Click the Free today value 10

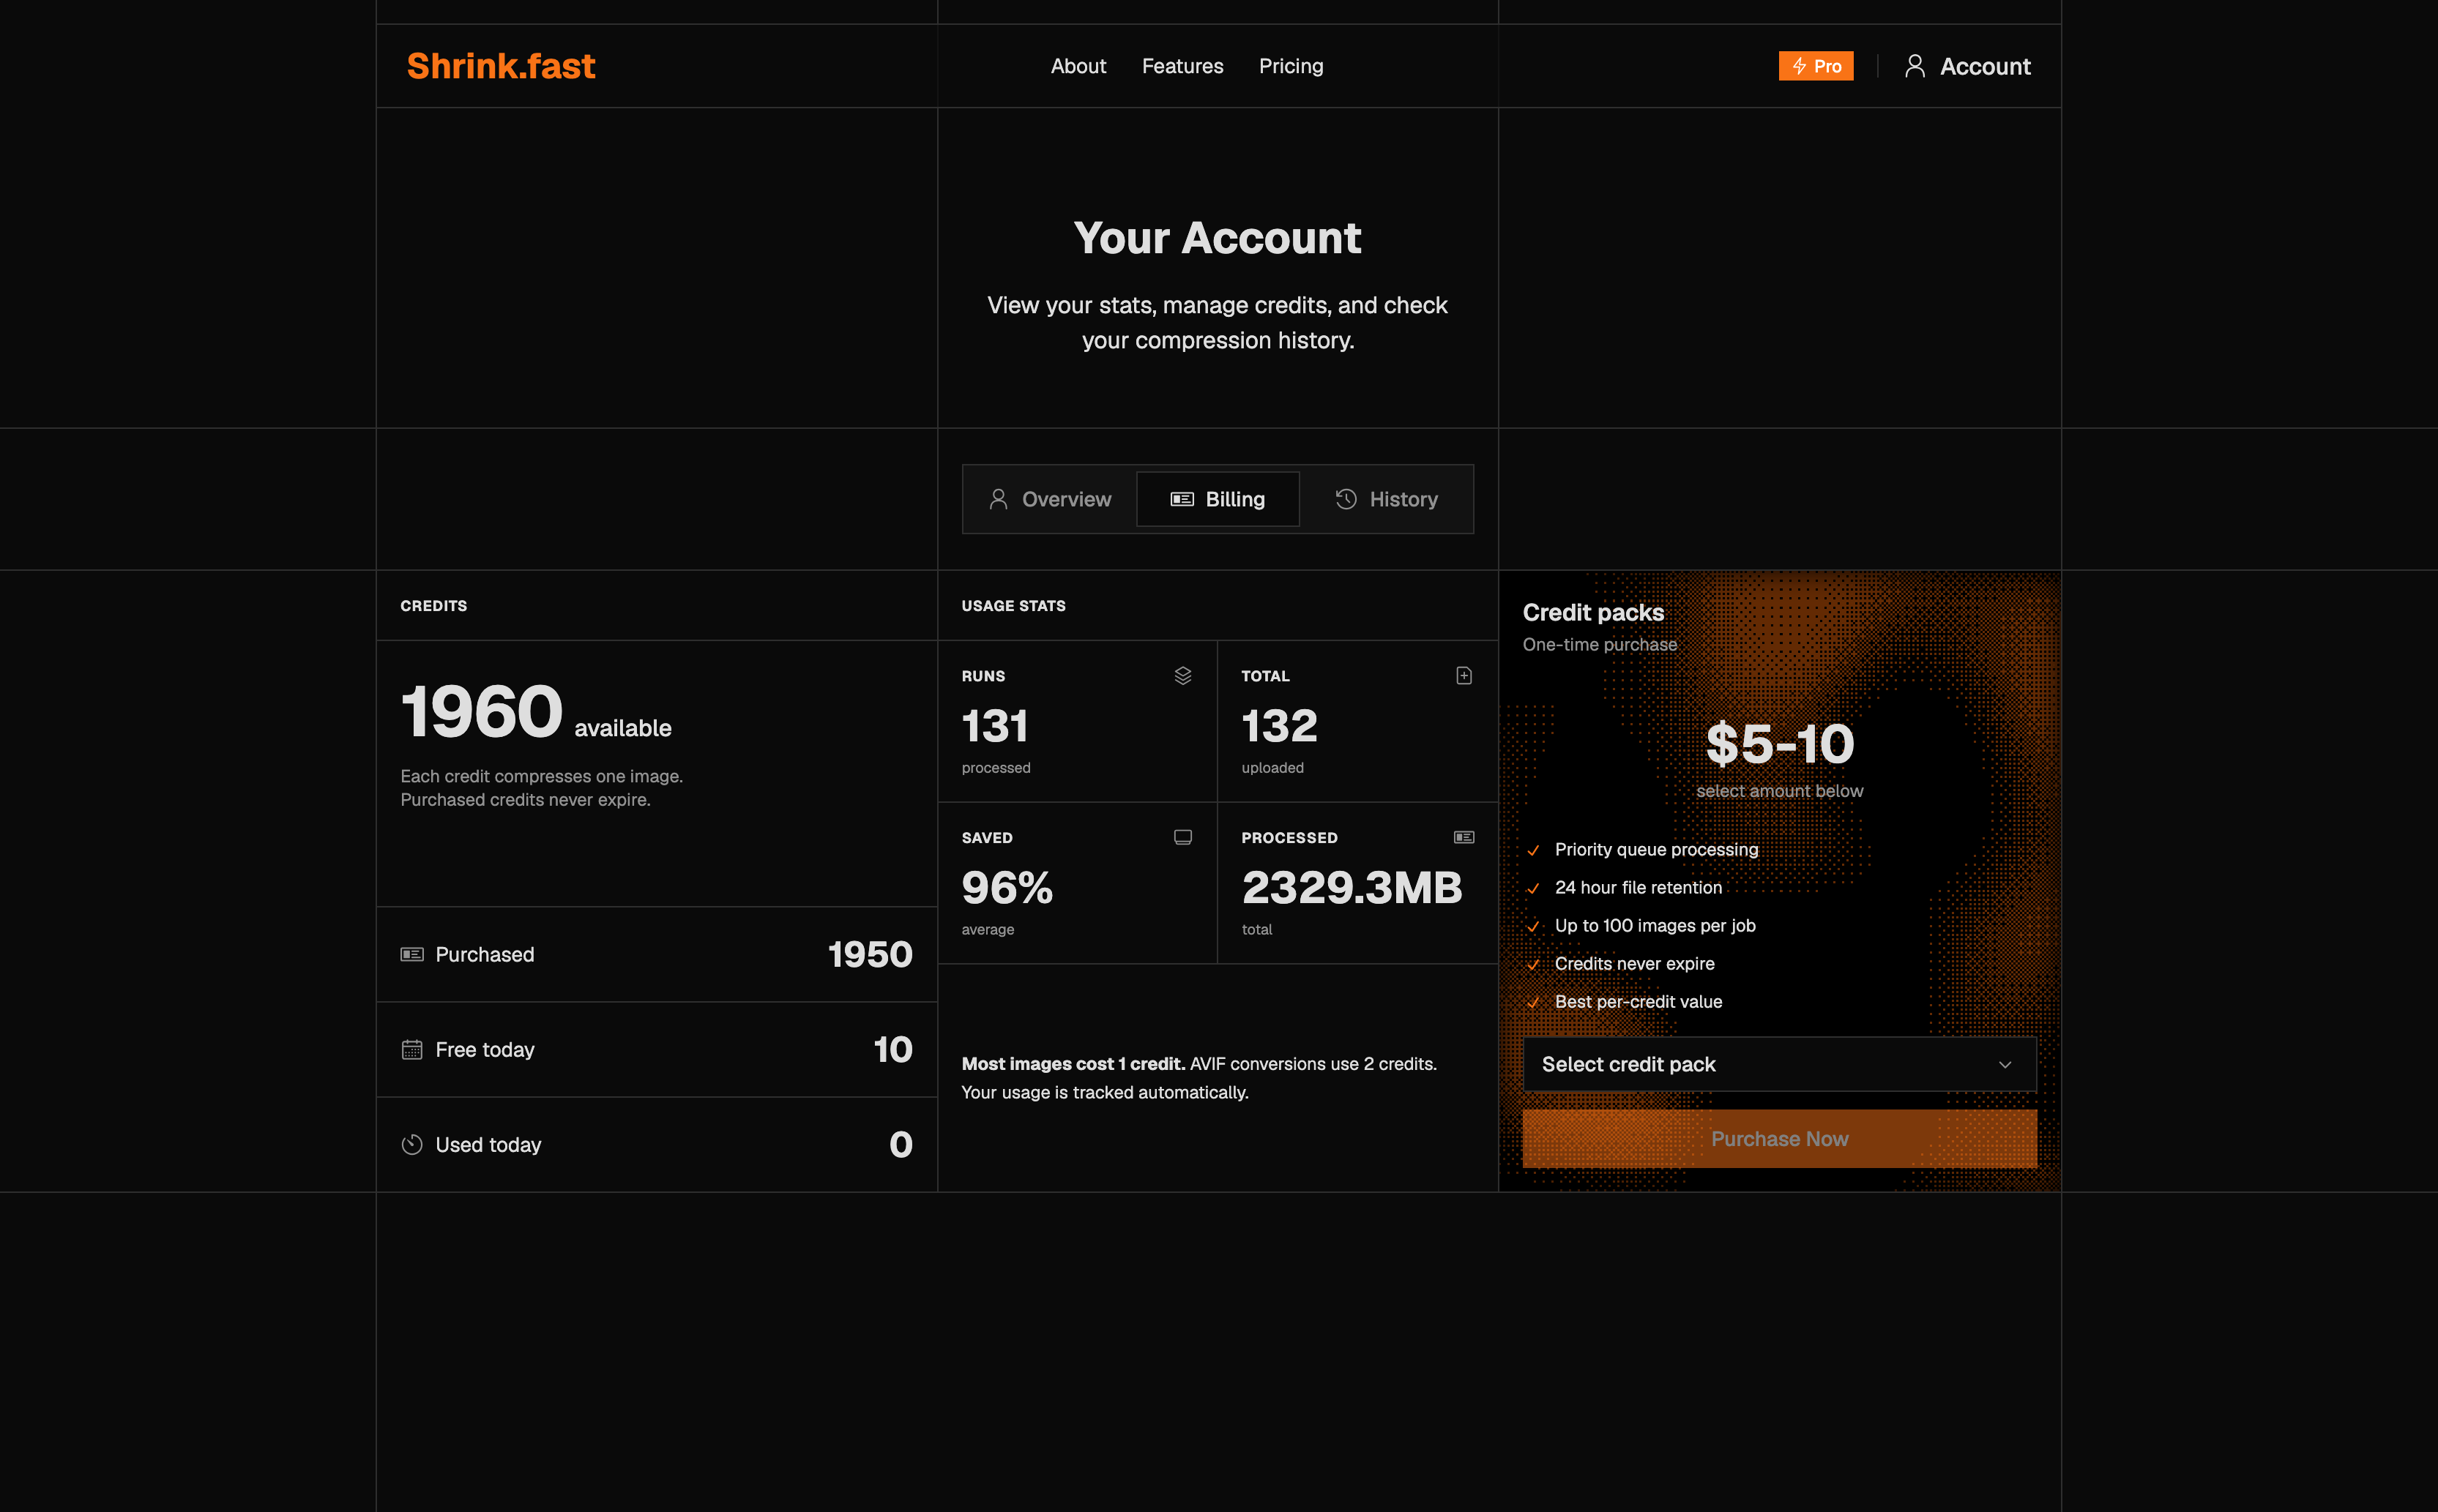(x=892, y=1050)
